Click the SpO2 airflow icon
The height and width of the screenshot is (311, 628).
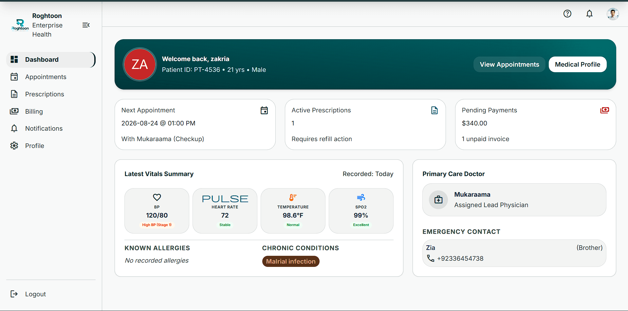[x=361, y=197]
